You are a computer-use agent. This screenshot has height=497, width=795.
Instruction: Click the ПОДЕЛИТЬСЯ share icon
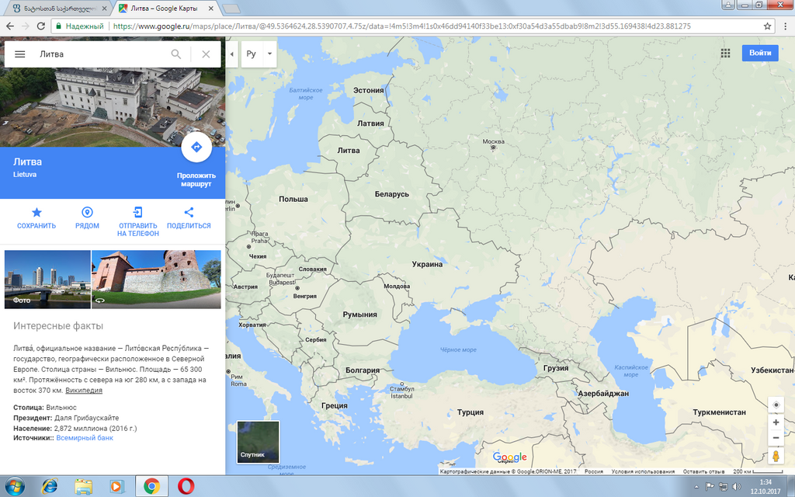pyautogui.click(x=189, y=213)
